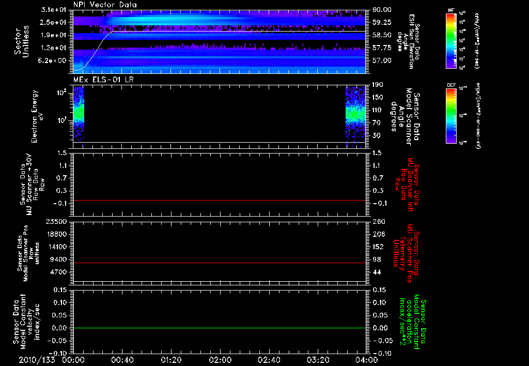Select the 'NPI Vector Data' panel title
Image resolution: width=529 pixels, height=366 pixels.
105,5
